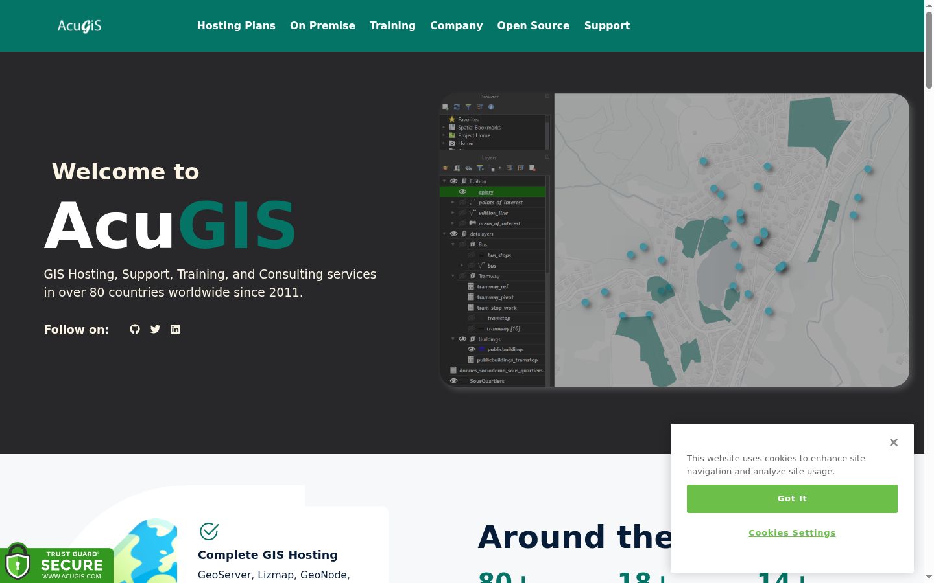Image resolution: width=934 pixels, height=583 pixels.
Task: Click "publicbuildings_tramstop" in the hero image layer list
Action: pos(507,360)
